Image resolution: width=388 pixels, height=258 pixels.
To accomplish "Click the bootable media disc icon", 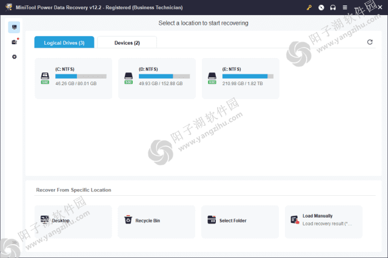I will click(x=321, y=8).
